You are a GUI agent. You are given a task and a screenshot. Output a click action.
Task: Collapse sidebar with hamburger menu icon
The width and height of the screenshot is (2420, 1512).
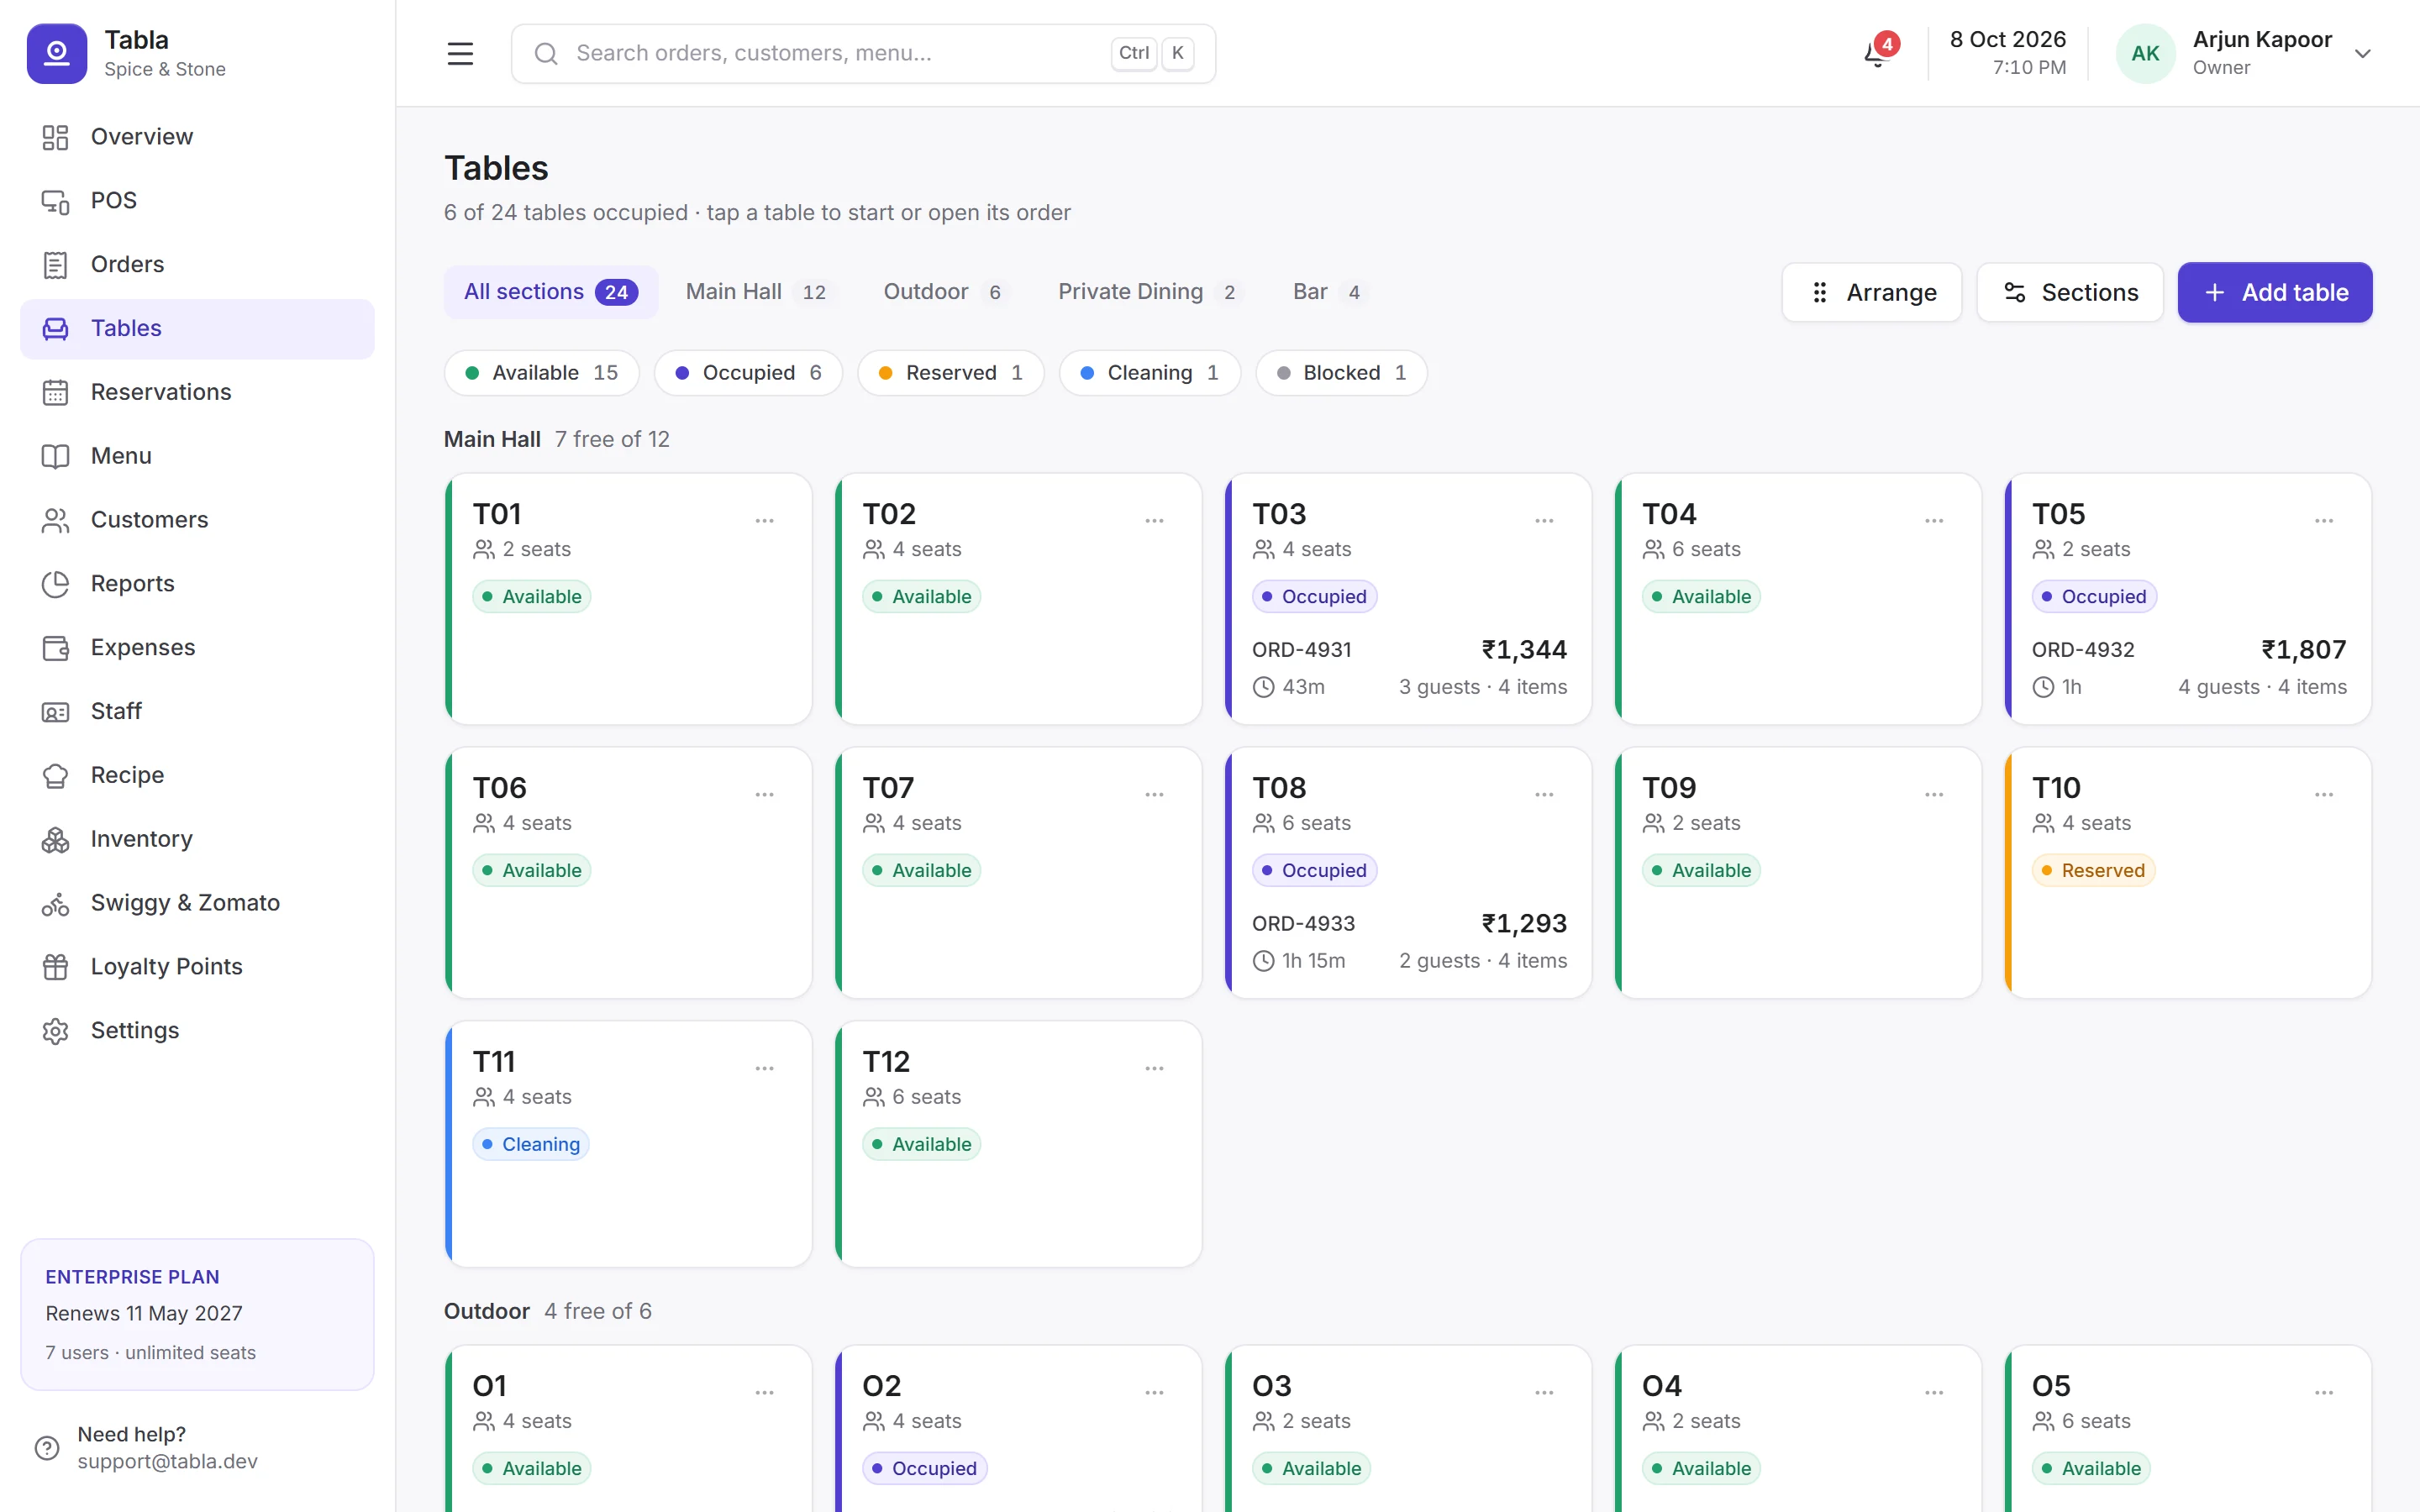click(x=460, y=53)
